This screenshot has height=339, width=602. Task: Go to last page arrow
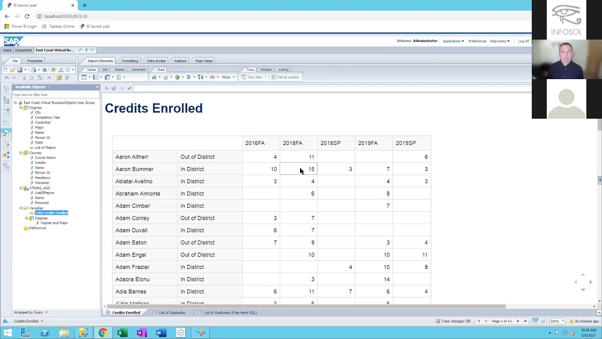[x=525, y=321]
